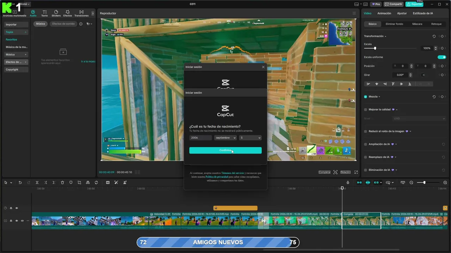Uncheck the Mezcla checkbox
Image resolution: width=451 pixels, height=253 pixels.
(x=365, y=97)
